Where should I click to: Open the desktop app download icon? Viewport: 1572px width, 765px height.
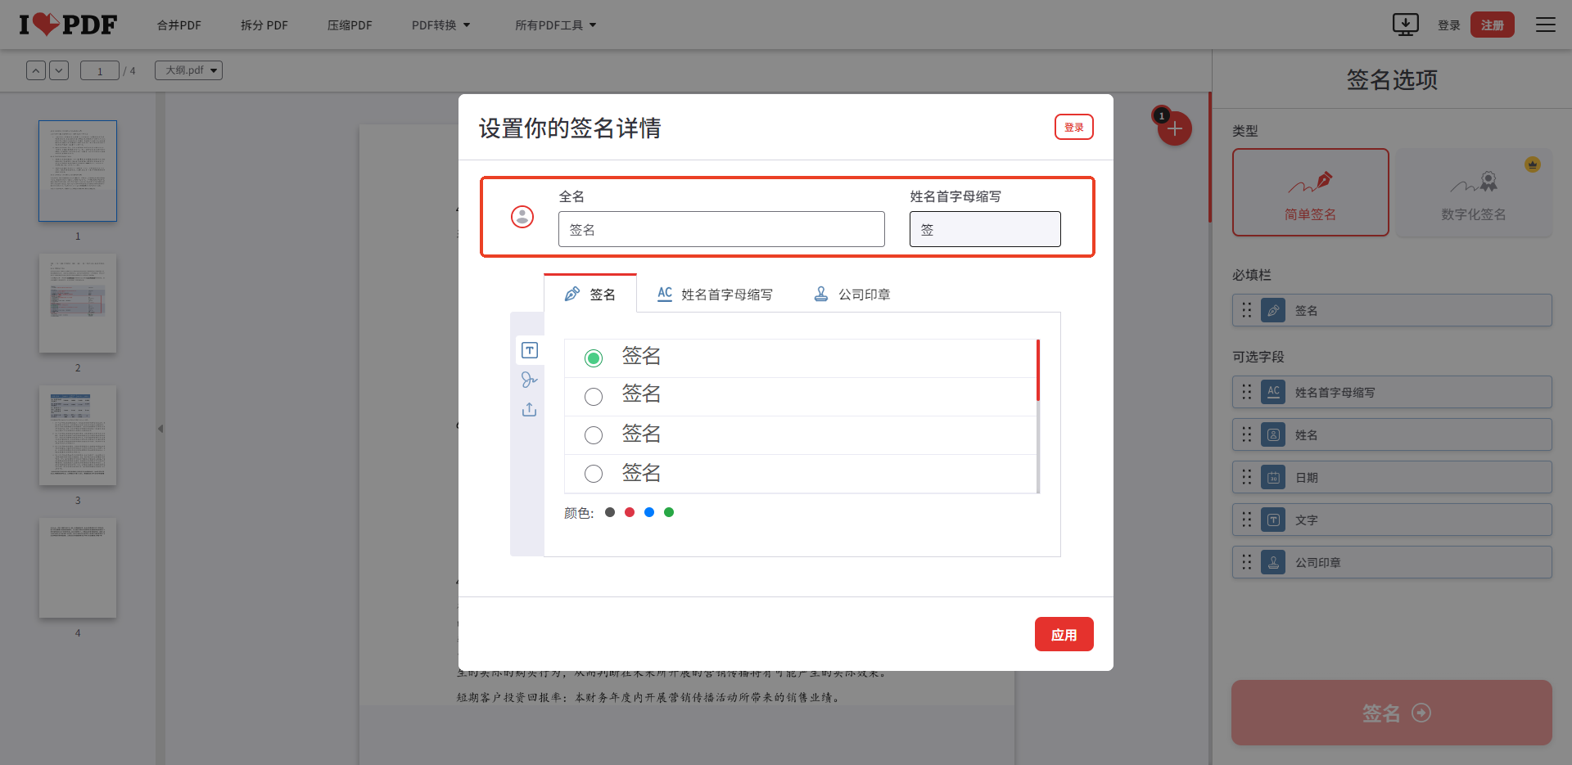coord(1405,25)
